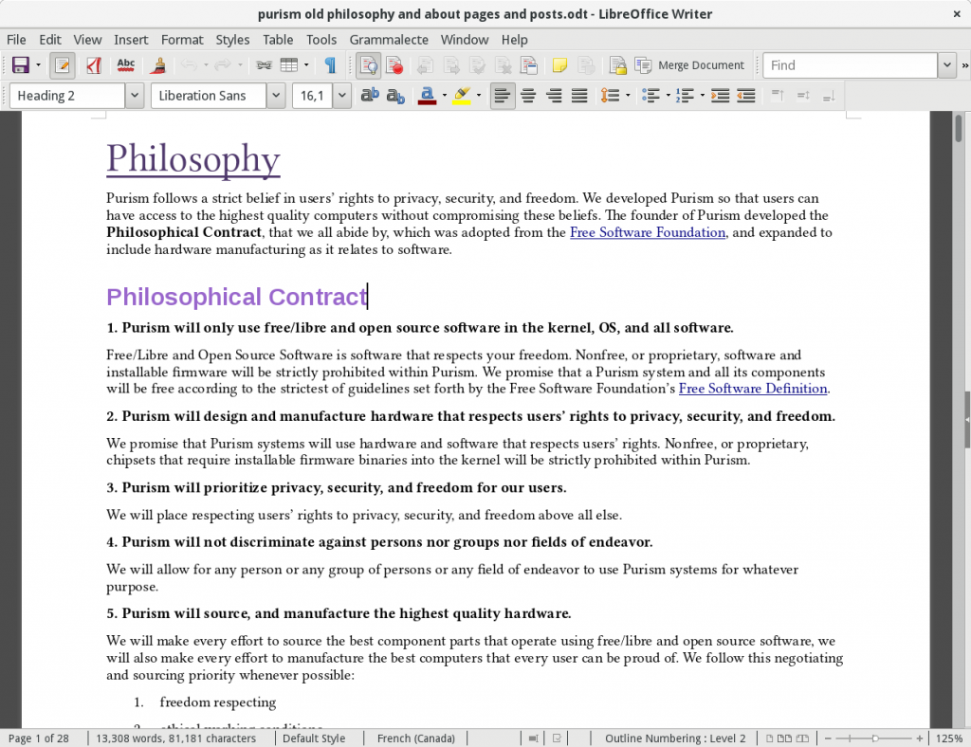Apply superscript formatting
Screen dimensions: 971x747
click(x=370, y=96)
